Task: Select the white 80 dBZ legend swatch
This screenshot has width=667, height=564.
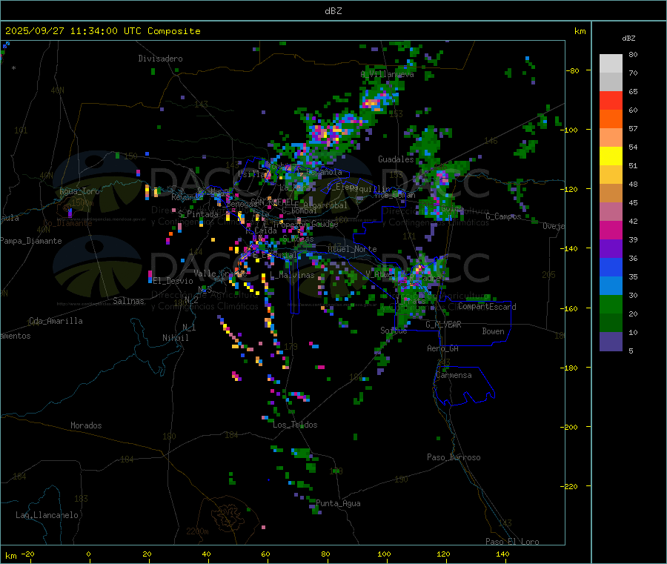Action: click(x=611, y=64)
